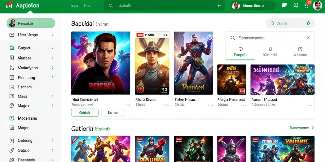Screen dimensions: 325x162
Task: Expand the Veriyayons sidebar chevron
Action: [x=53, y=68]
